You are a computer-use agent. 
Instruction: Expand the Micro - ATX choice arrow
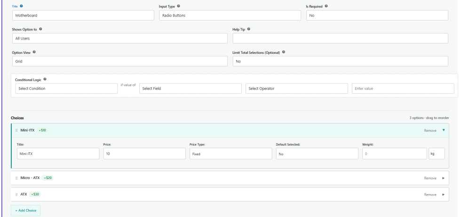point(444,178)
